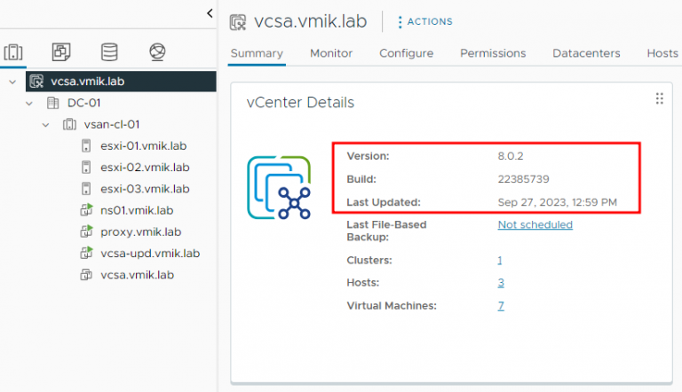This screenshot has width=682, height=392.
Task: Click the large vCenter logo graphic
Action: pyautogui.click(x=279, y=187)
